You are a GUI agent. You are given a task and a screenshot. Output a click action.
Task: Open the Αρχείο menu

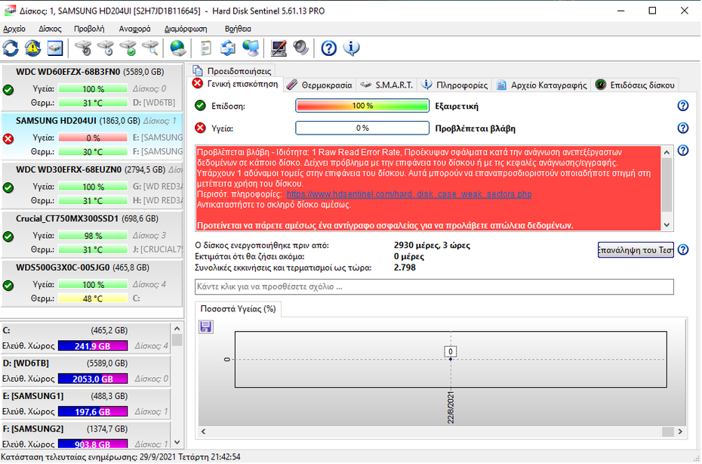[x=14, y=29]
